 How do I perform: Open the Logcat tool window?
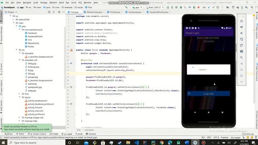[67, 134]
